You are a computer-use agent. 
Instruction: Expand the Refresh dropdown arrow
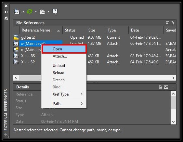click(36, 11)
